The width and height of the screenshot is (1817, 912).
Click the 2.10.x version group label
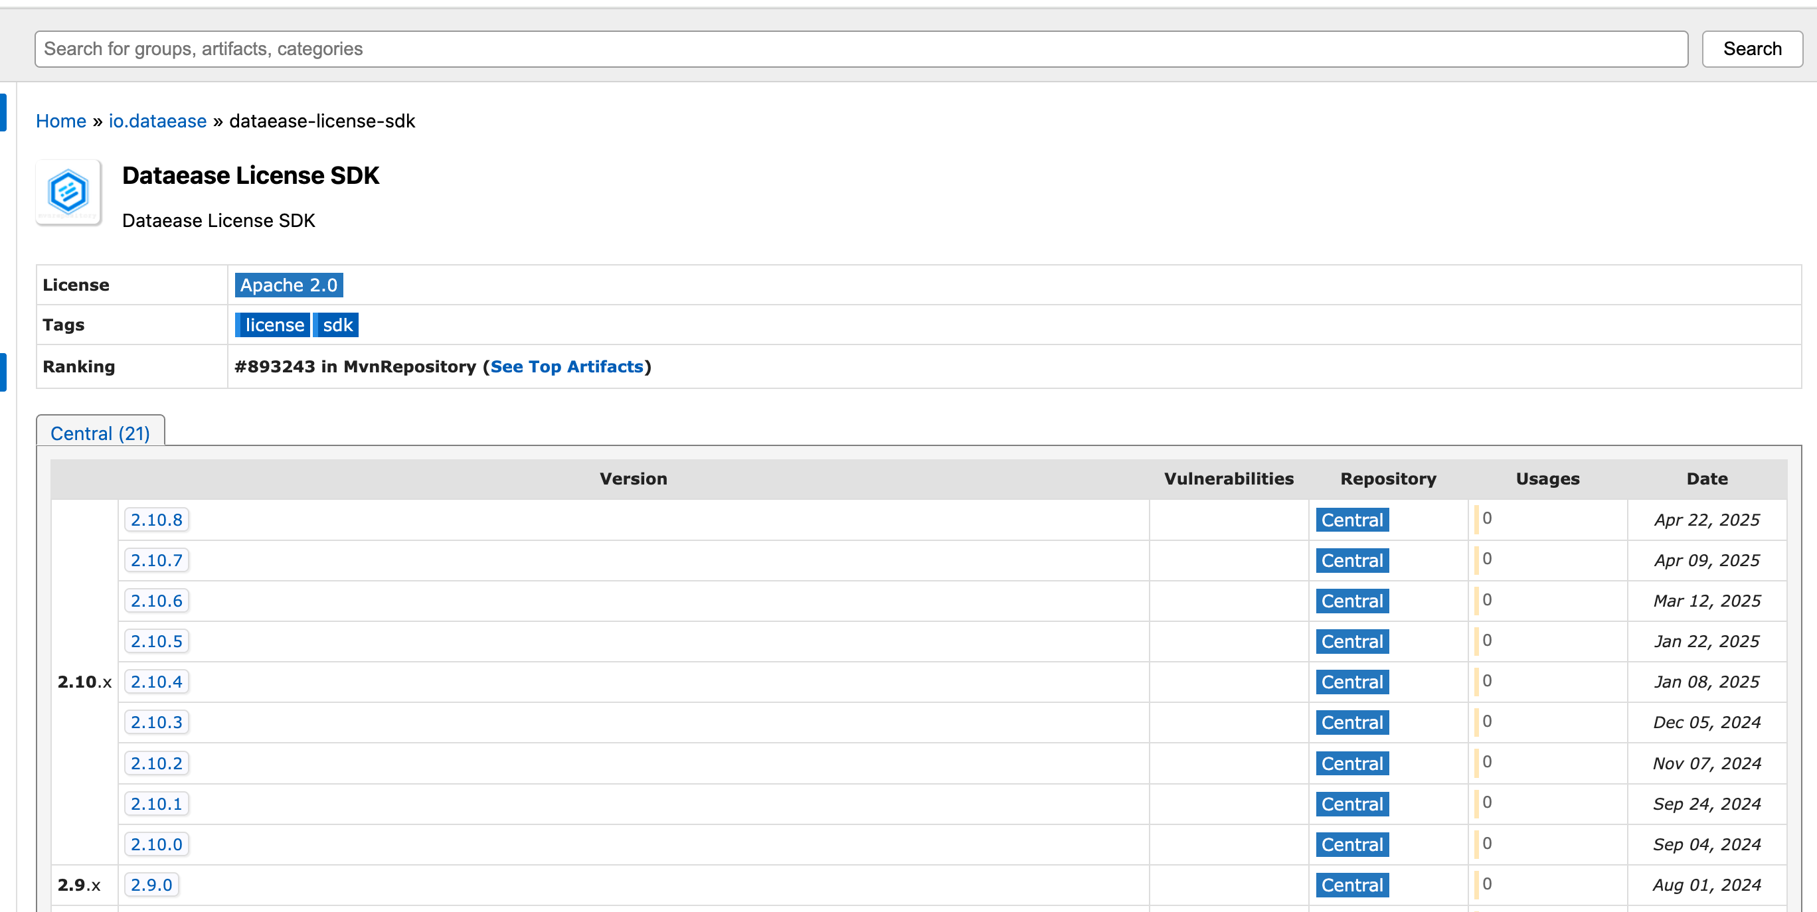point(84,682)
